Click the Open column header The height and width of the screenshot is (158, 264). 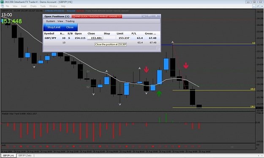pyautogui.click(x=78, y=34)
